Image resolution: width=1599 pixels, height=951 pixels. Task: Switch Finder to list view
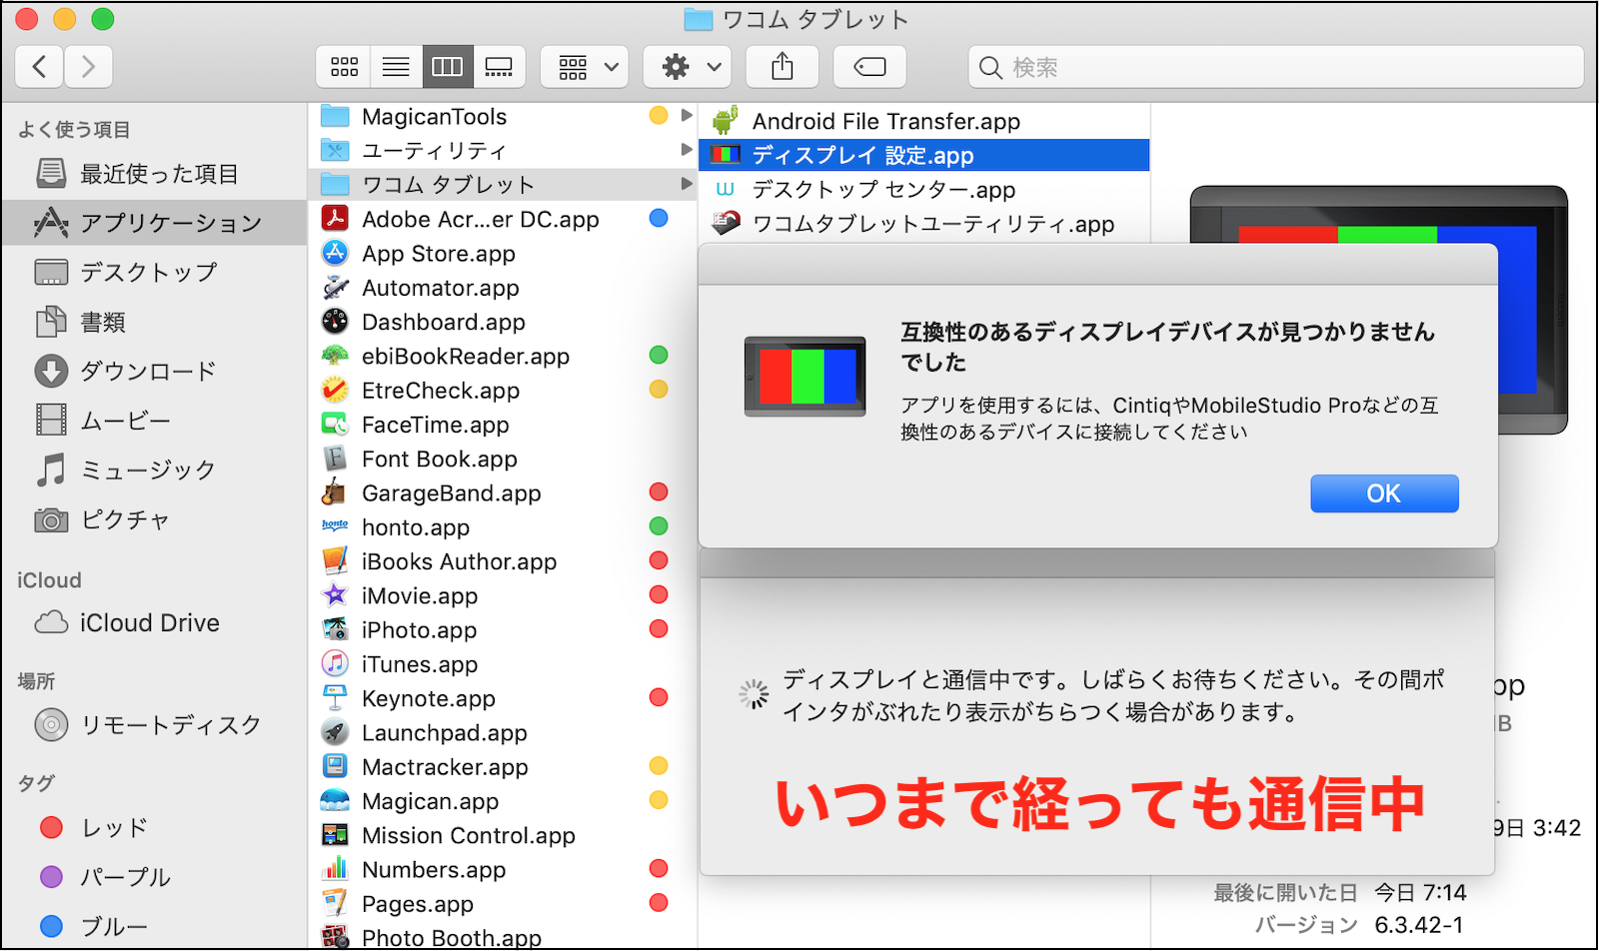(396, 67)
